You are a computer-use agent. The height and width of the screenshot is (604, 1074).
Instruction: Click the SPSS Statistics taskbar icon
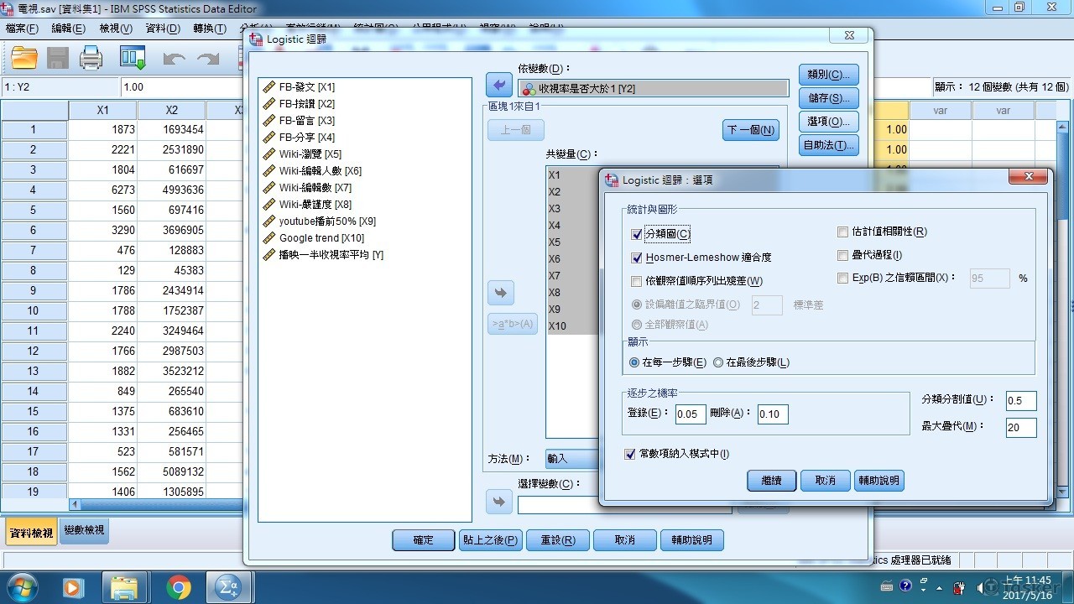(x=227, y=587)
